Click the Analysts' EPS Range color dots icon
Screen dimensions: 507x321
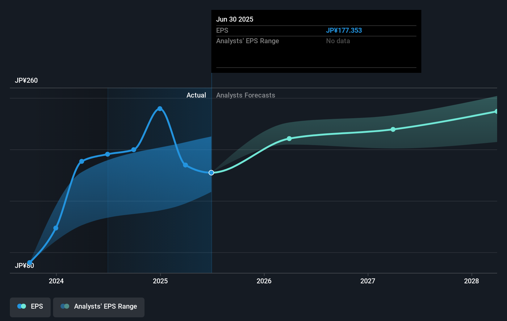pyautogui.click(x=65, y=306)
